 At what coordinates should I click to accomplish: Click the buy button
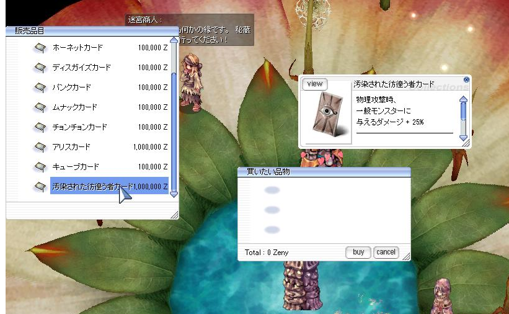pos(358,252)
